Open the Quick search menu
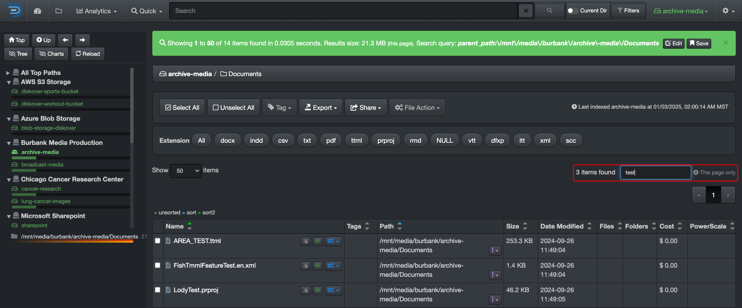The height and width of the screenshot is (308, 742). click(146, 11)
